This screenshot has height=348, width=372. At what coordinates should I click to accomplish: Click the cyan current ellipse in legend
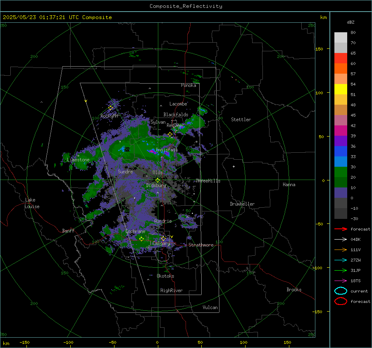click(x=341, y=291)
